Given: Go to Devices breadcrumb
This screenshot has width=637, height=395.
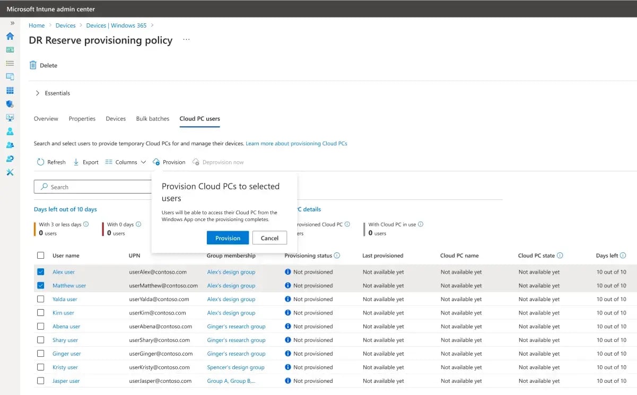Looking at the screenshot, I should point(66,25).
